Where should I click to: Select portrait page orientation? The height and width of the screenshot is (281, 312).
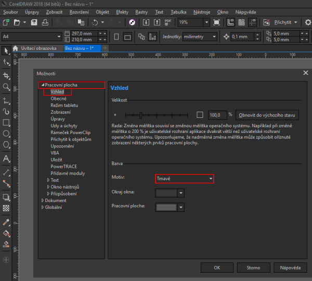(116, 37)
